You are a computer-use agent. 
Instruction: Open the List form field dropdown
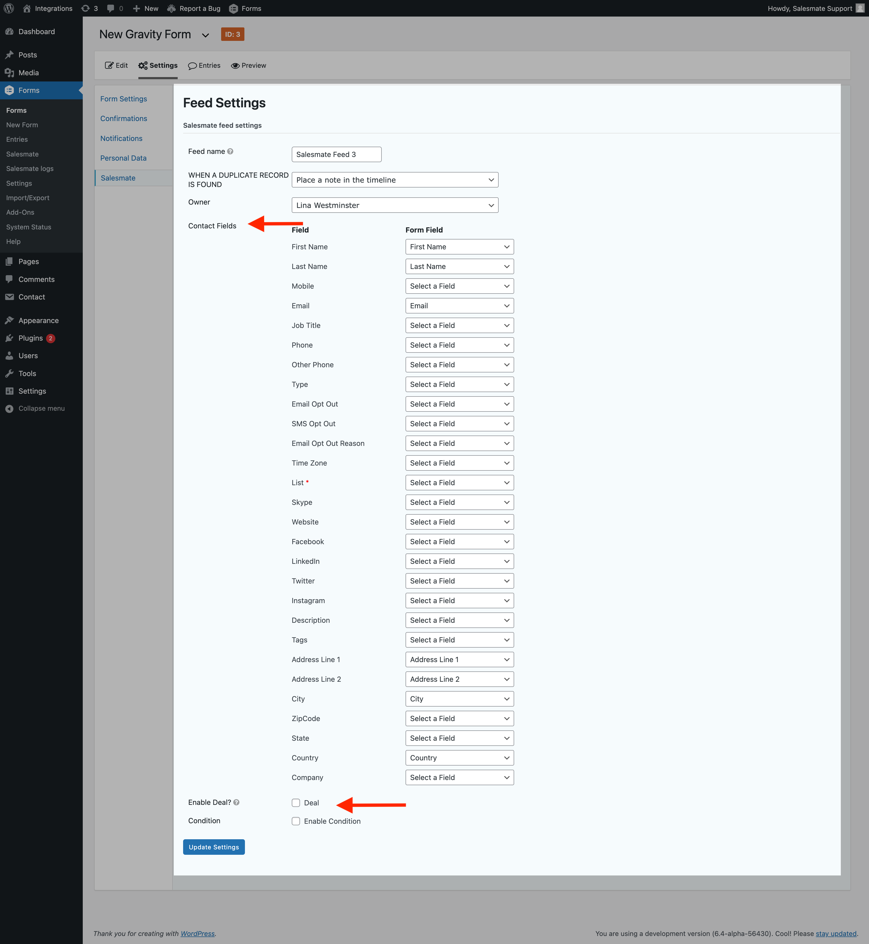pyautogui.click(x=459, y=482)
